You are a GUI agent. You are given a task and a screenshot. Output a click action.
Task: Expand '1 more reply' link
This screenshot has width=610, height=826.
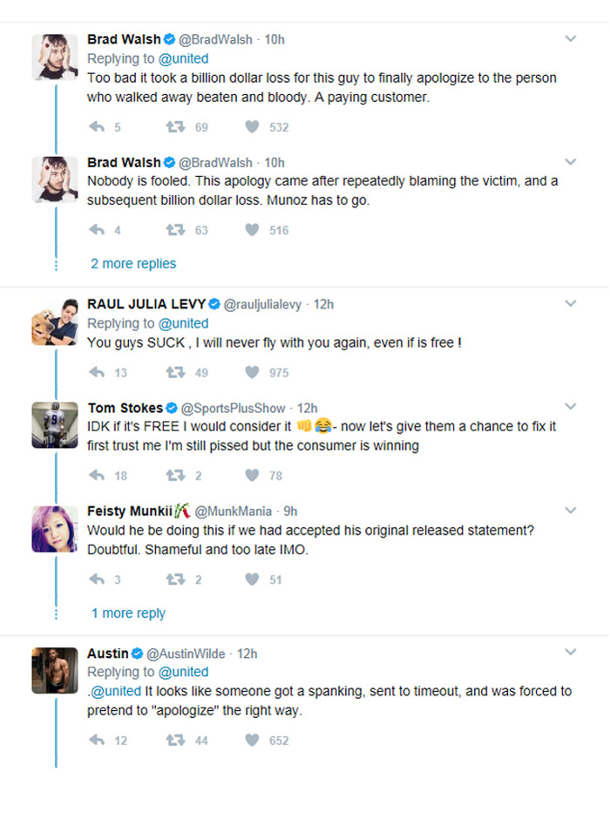pyautogui.click(x=128, y=613)
